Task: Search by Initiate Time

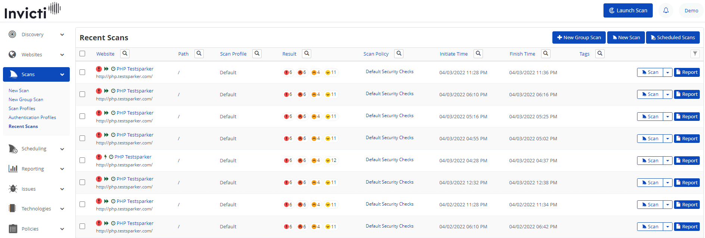Action: [478, 53]
